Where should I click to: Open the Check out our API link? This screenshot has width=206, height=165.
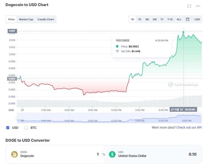click(x=189, y=127)
